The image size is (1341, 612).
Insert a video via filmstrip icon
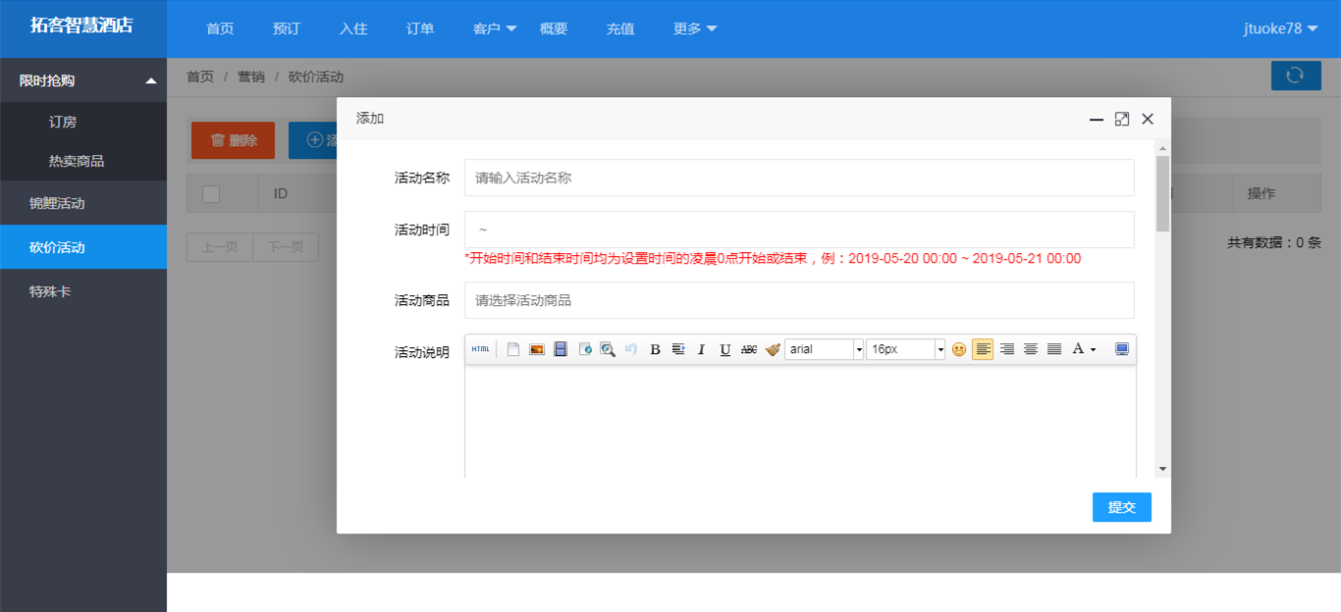pyautogui.click(x=561, y=349)
